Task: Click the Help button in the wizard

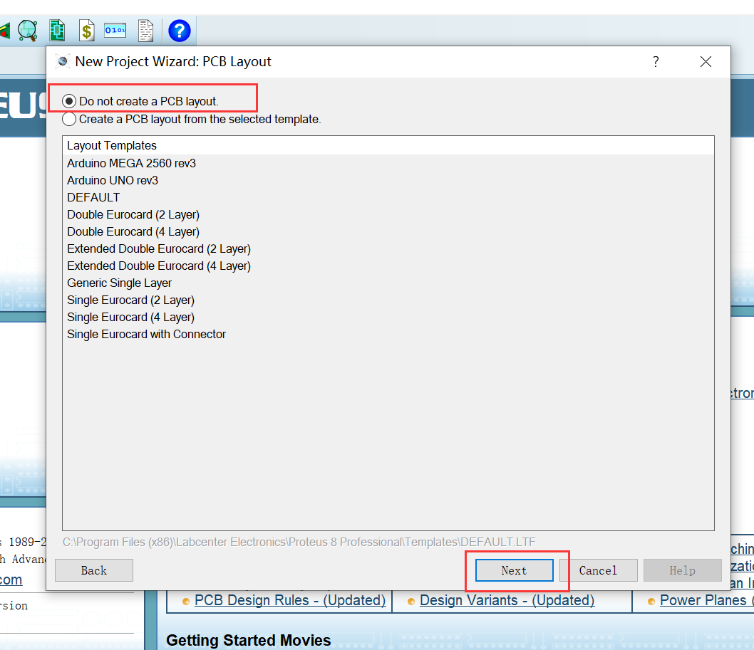Action: tap(682, 570)
